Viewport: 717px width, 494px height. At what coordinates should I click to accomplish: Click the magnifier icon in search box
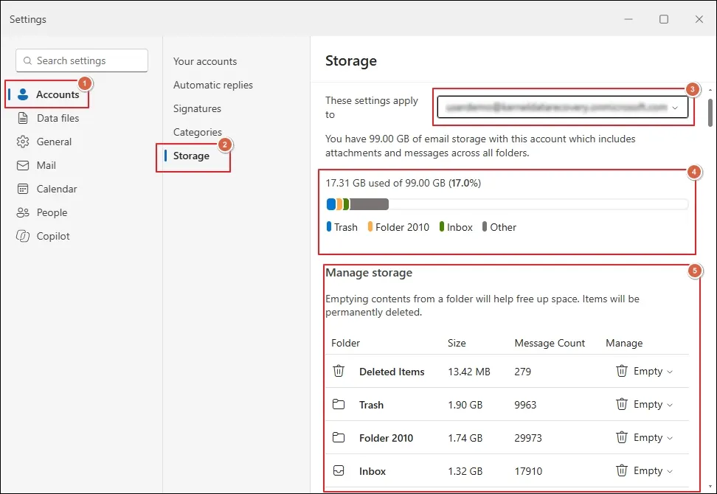(27, 60)
